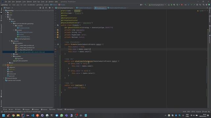The image size is (211, 118).
Task: Click gutter field icon beside nome
Action: [x=58, y=32]
